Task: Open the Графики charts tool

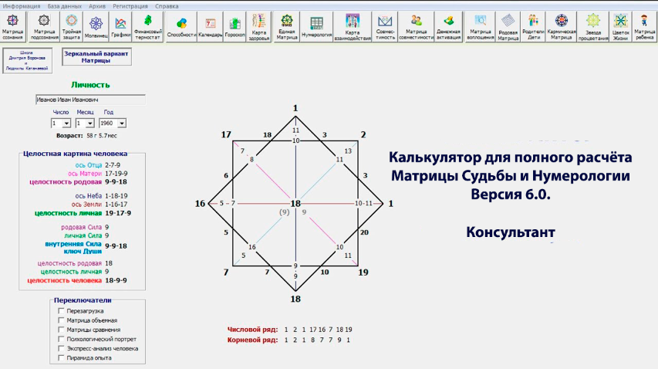Action: (x=121, y=27)
